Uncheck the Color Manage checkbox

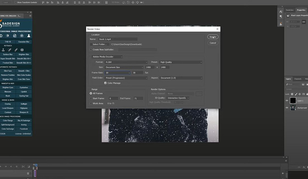(x=105, y=83)
